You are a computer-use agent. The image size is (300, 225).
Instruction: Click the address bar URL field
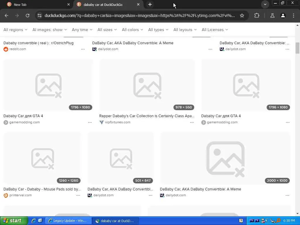click(x=140, y=16)
